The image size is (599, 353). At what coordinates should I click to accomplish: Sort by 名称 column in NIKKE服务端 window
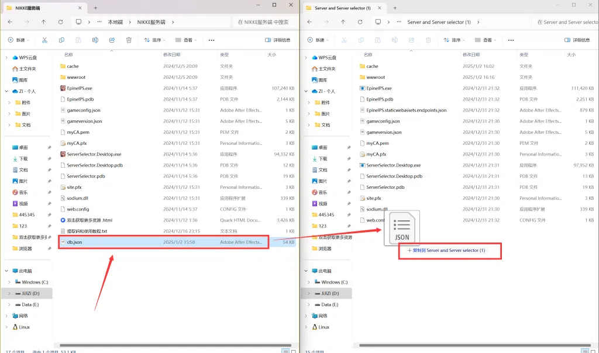[x=69, y=54]
